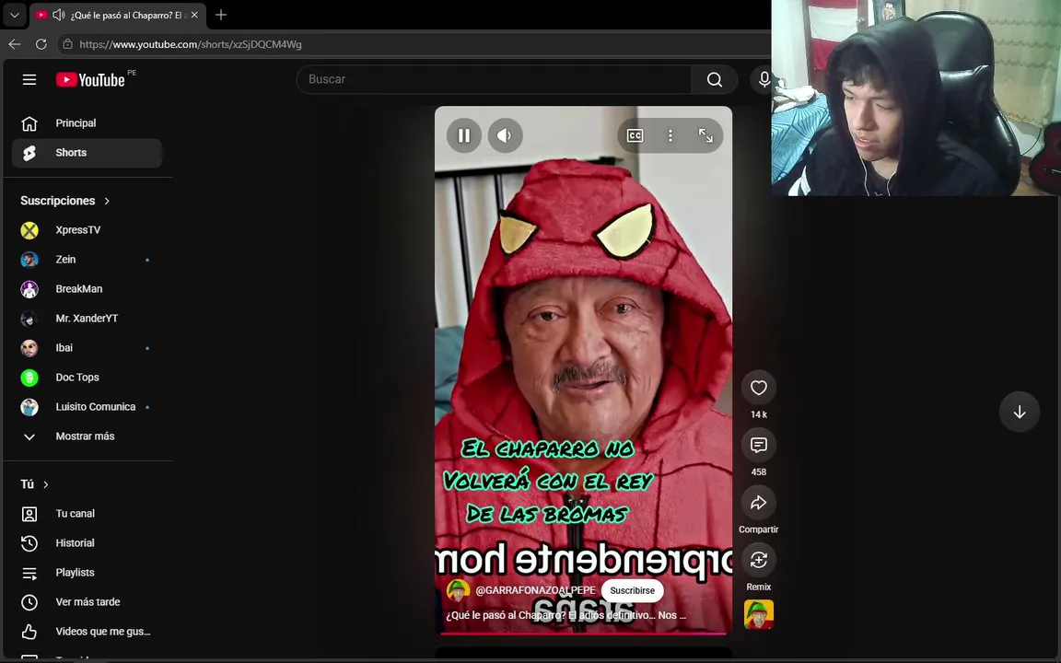Click the GARRAFONAZOALPEPE channel avatar

click(x=458, y=590)
